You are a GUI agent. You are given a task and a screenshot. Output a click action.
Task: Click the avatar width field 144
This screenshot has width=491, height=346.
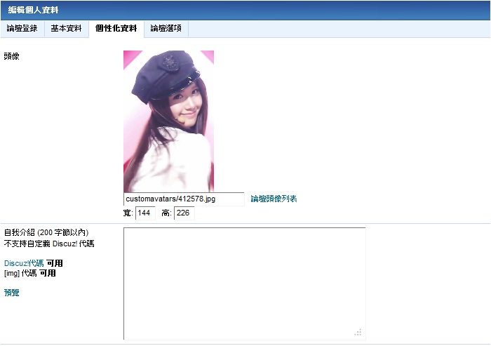point(145,213)
